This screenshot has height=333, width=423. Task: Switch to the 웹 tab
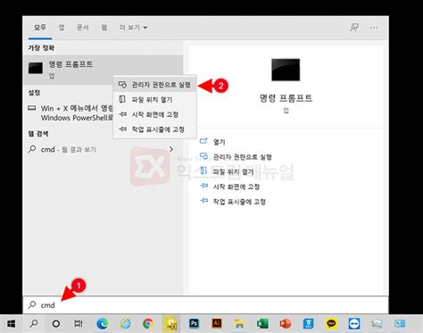click(104, 28)
